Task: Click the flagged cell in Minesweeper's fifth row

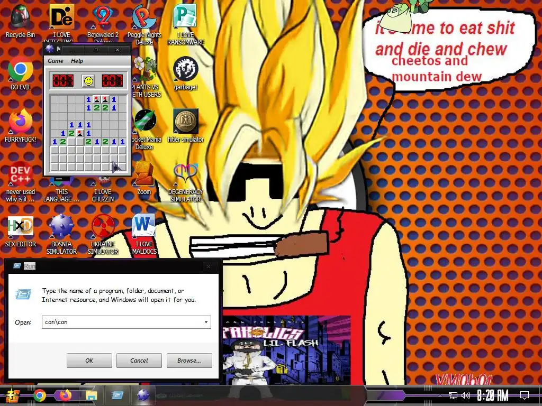Action: pyautogui.click(x=80, y=133)
